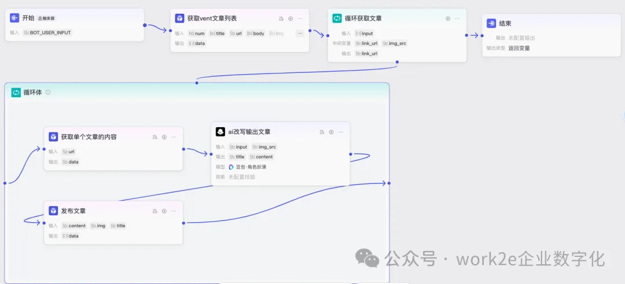This screenshot has width=625, height=284.
Task: Click the black LLM icon of ai改写输出文章
Action: [x=220, y=132]
